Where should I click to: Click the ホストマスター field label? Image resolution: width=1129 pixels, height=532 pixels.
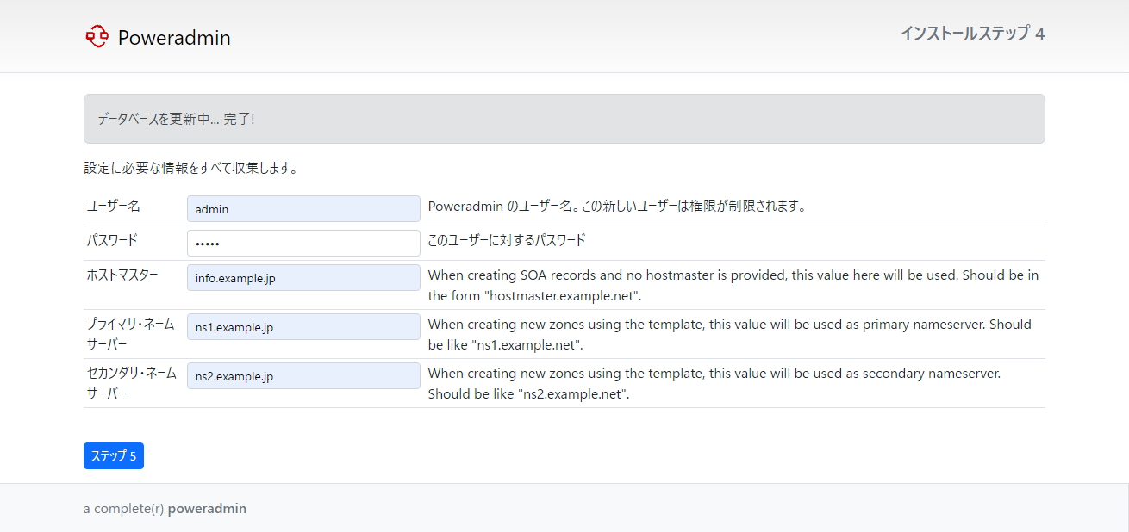click(x=122, y=275)
